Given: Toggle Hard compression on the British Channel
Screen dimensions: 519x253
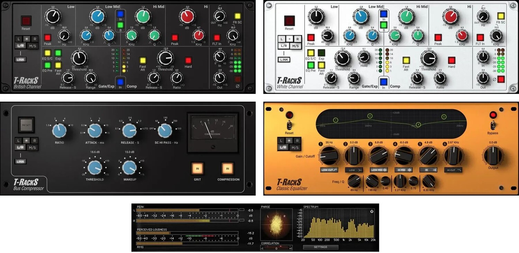Looking at the screenshot, I should (188, 60).
